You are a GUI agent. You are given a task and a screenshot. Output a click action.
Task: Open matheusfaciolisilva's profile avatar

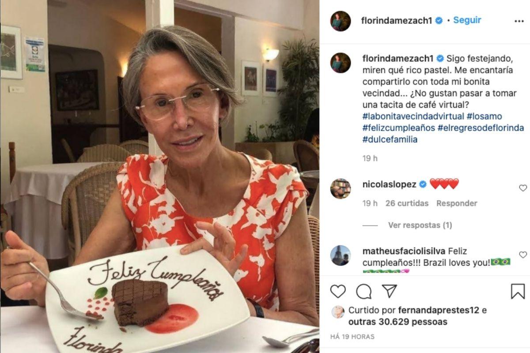[x=341, y=255]
